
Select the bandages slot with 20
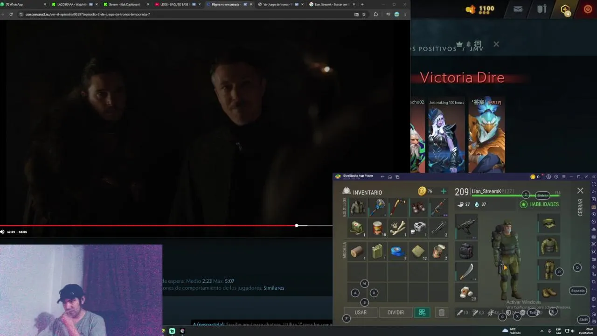pyautogui.click(x=466, y=293)
